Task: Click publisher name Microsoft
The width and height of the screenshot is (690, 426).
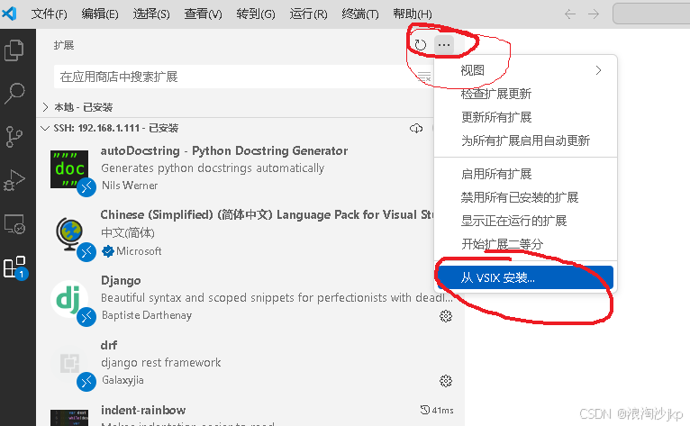Action: [139, 251]
